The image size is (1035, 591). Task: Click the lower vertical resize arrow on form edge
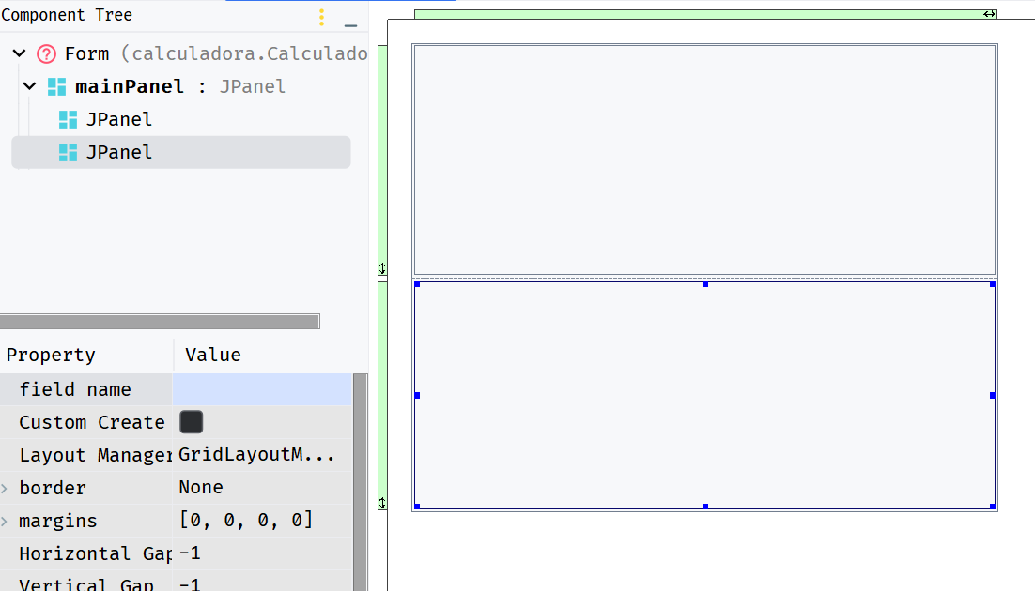(382, 505)
